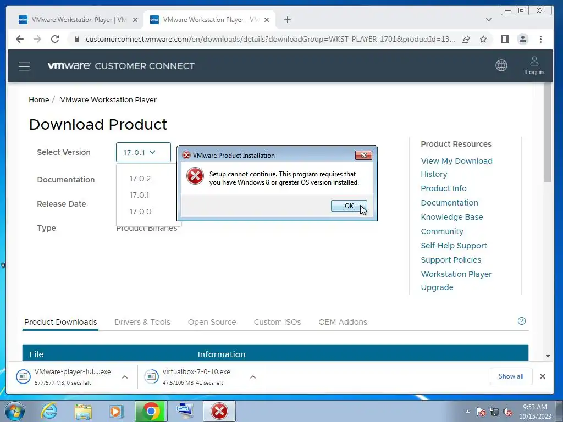Close the downloads bar

(x=543, y=376)
